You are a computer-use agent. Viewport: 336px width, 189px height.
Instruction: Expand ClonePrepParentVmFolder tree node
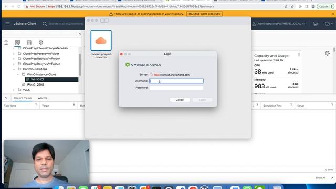click(14, 54)
